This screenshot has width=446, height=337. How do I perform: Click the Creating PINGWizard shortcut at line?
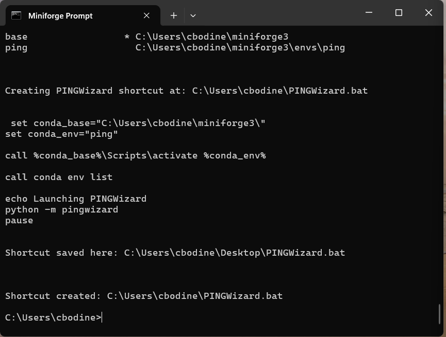click(186, 91)
